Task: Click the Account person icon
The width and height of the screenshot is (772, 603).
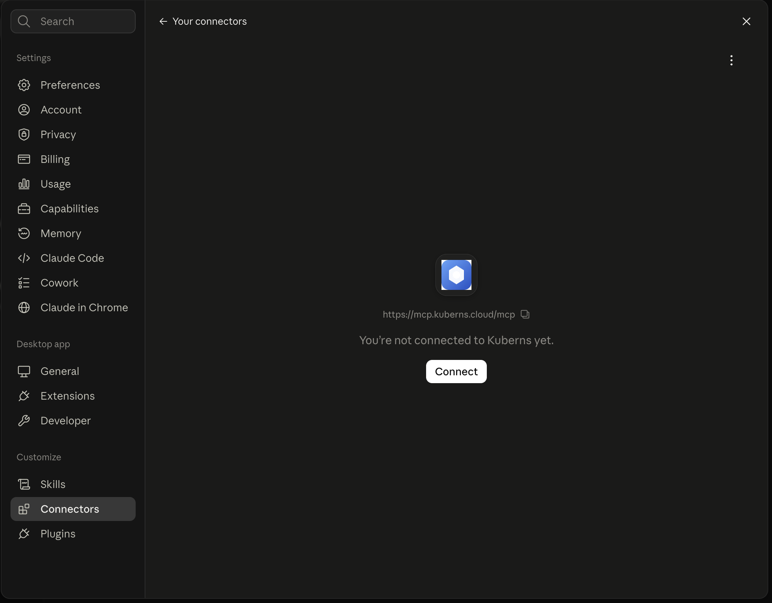Action: coord(24,110)
